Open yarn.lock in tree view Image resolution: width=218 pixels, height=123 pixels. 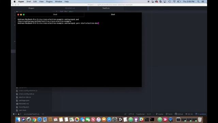pyautogui.click(x=22, y=110)
